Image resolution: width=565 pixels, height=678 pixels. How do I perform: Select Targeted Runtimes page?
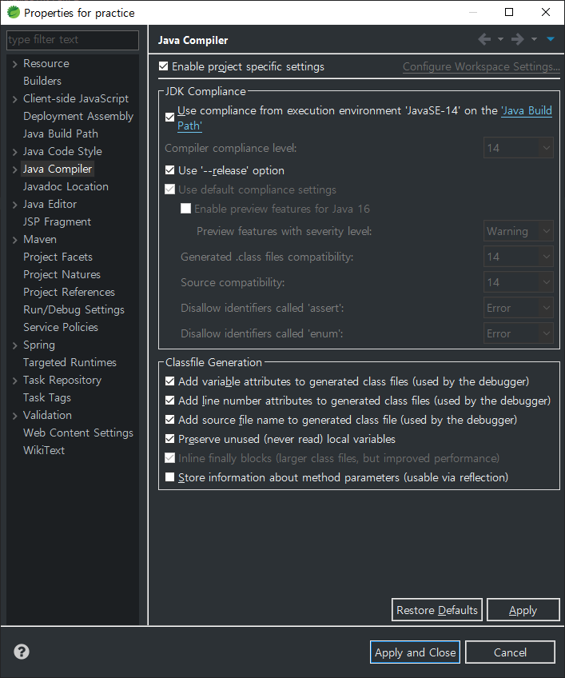[x=70, y=362]
